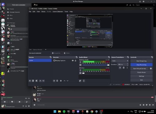Undock the Sources panel icon
The width and height of the screenshot is (156, 114).
[x=77, y=57]
